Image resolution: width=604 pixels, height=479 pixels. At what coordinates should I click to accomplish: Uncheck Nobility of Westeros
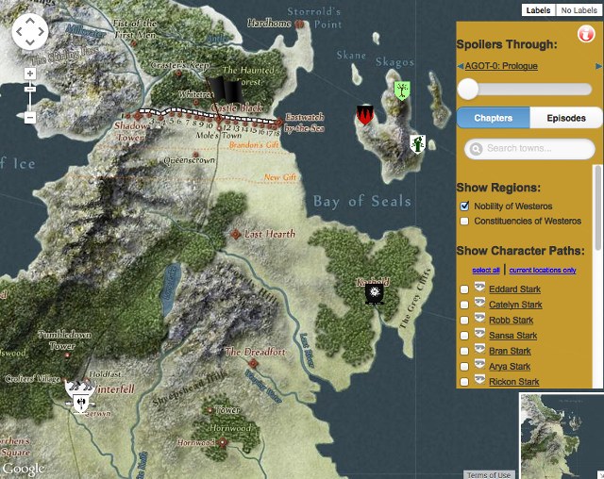pos(464,206)
